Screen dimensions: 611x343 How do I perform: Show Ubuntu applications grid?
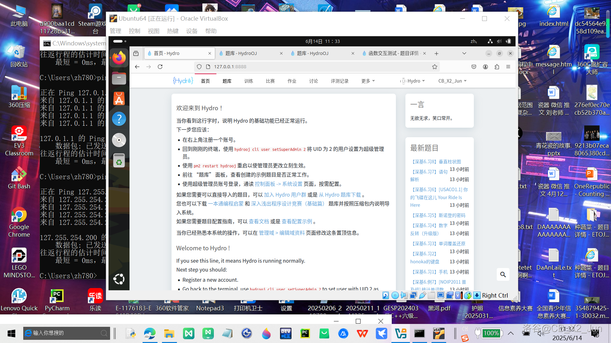pyautogui.click(x=119, y=279)
